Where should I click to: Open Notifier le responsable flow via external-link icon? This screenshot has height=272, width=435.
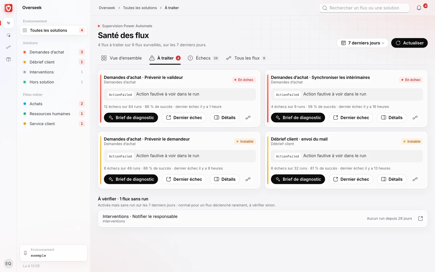click(x=421, y=218)
